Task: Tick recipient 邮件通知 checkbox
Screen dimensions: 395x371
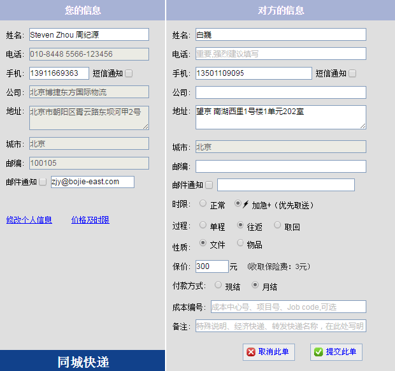Action: click(209, 185)
